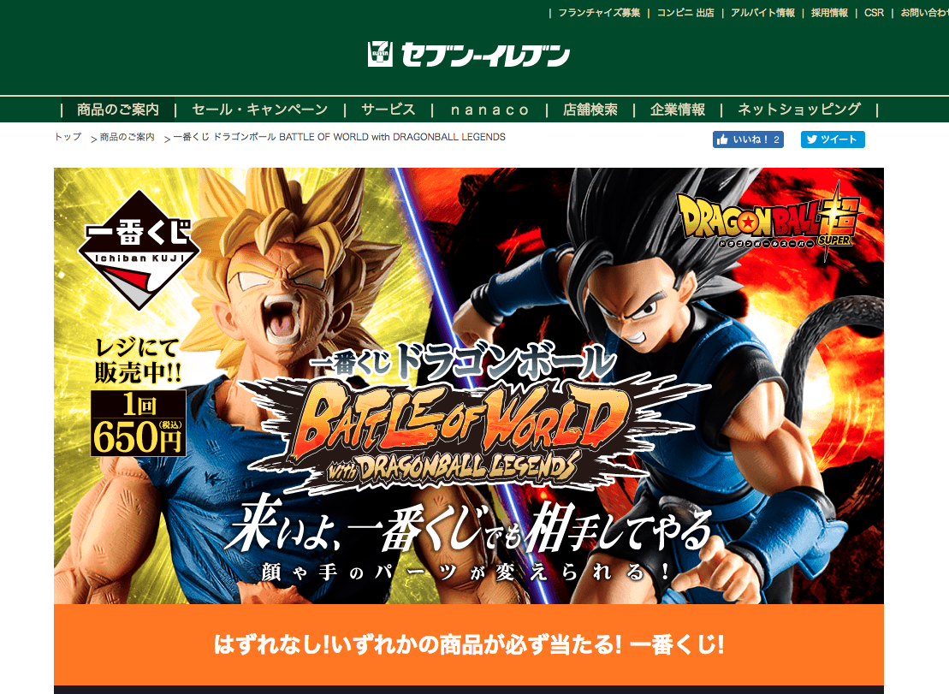Follow the フランチャイズ募集 link
Viewport: 949px width, 694px height.
click(599, 13)
